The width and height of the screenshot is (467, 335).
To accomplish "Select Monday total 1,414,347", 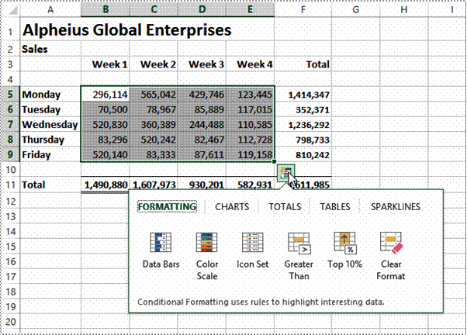I will [x=303, y=95].
